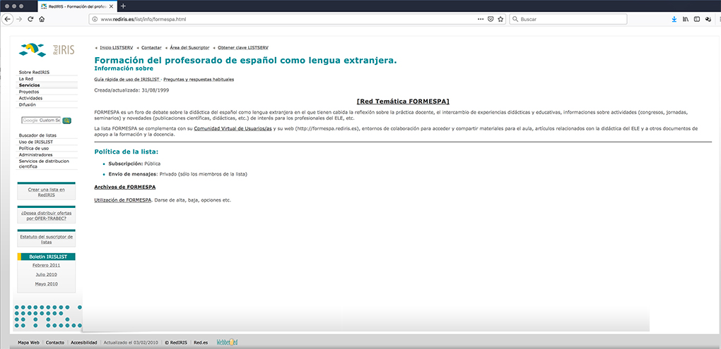Click the RedIRIS logo

[47, 50]
